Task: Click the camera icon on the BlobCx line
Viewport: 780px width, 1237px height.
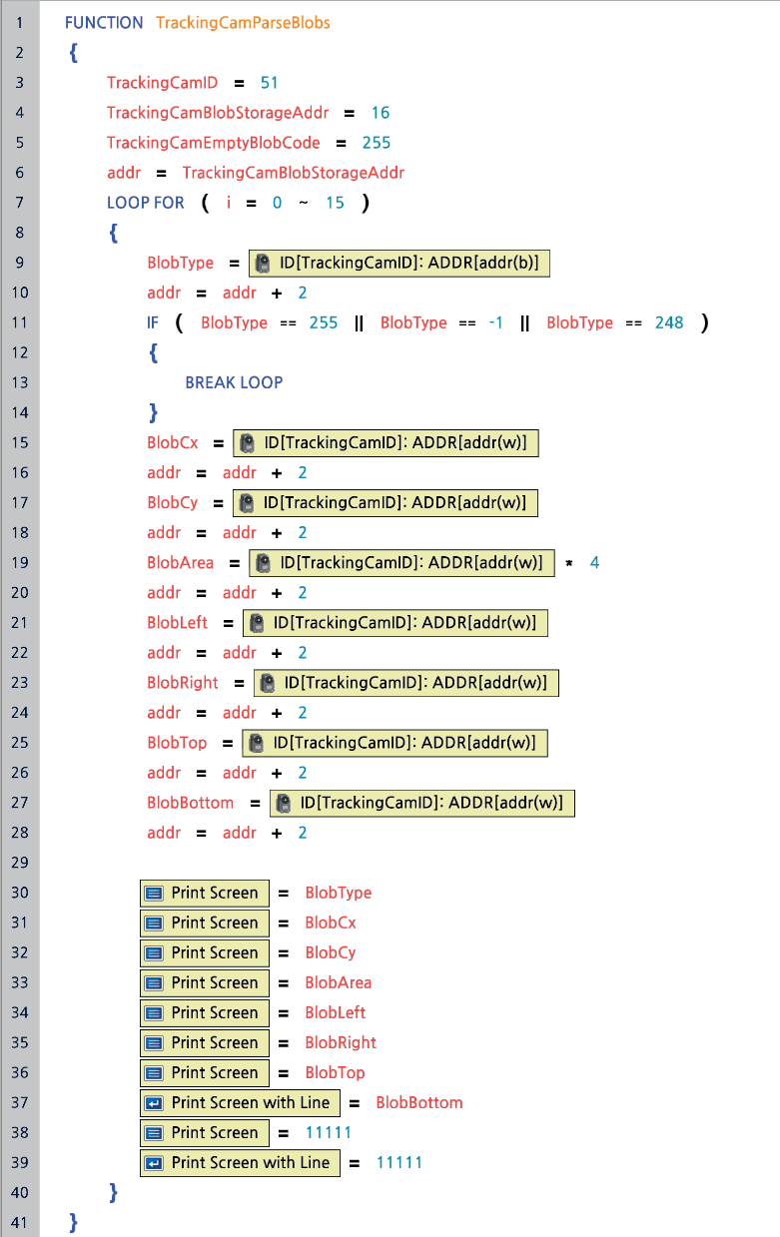Action: (247, 443)
